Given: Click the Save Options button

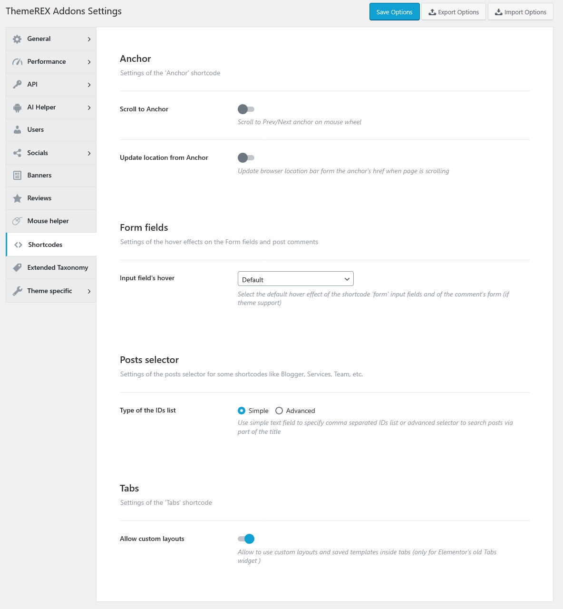Looking at the screenshot, I should [394, 12].
